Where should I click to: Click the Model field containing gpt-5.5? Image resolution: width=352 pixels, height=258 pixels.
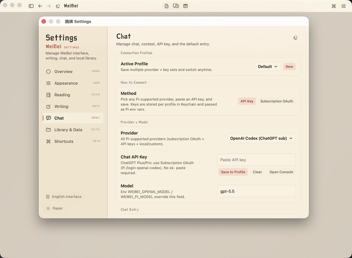point(256,191)
